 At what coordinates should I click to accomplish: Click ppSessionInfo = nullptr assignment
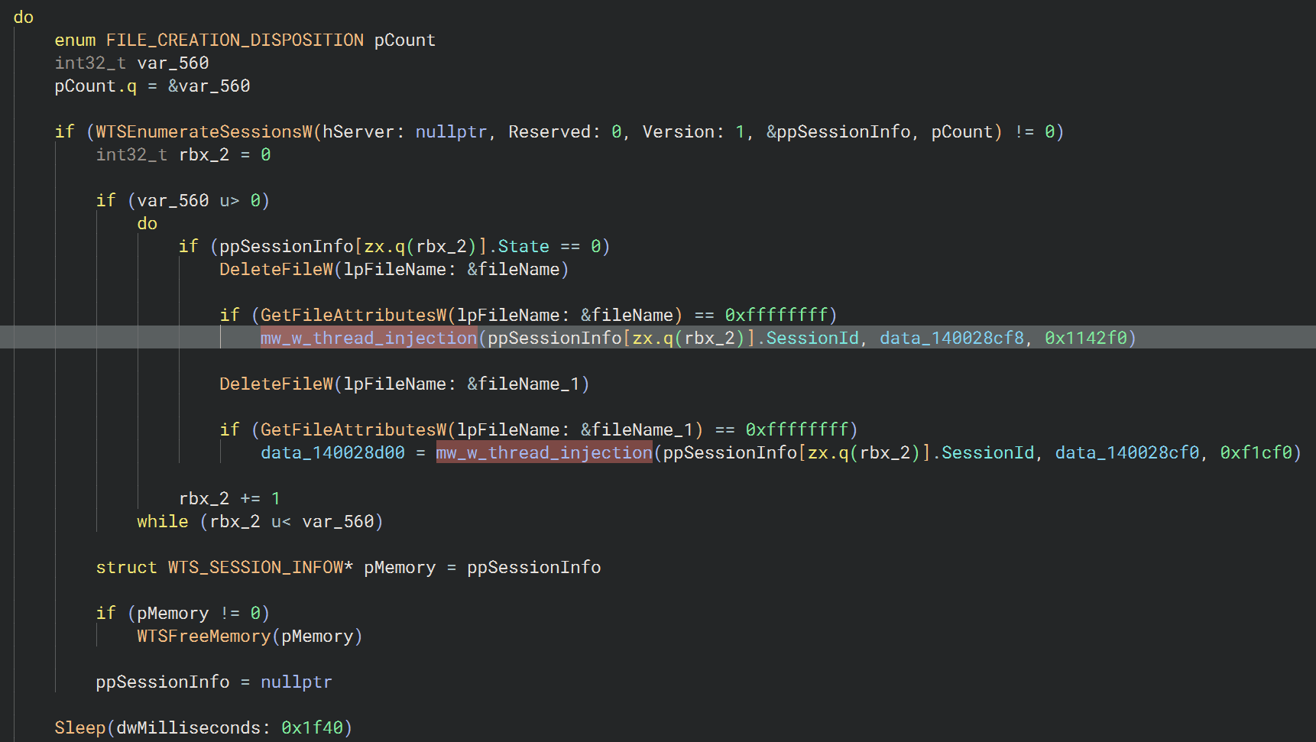(x=214, y=682)
